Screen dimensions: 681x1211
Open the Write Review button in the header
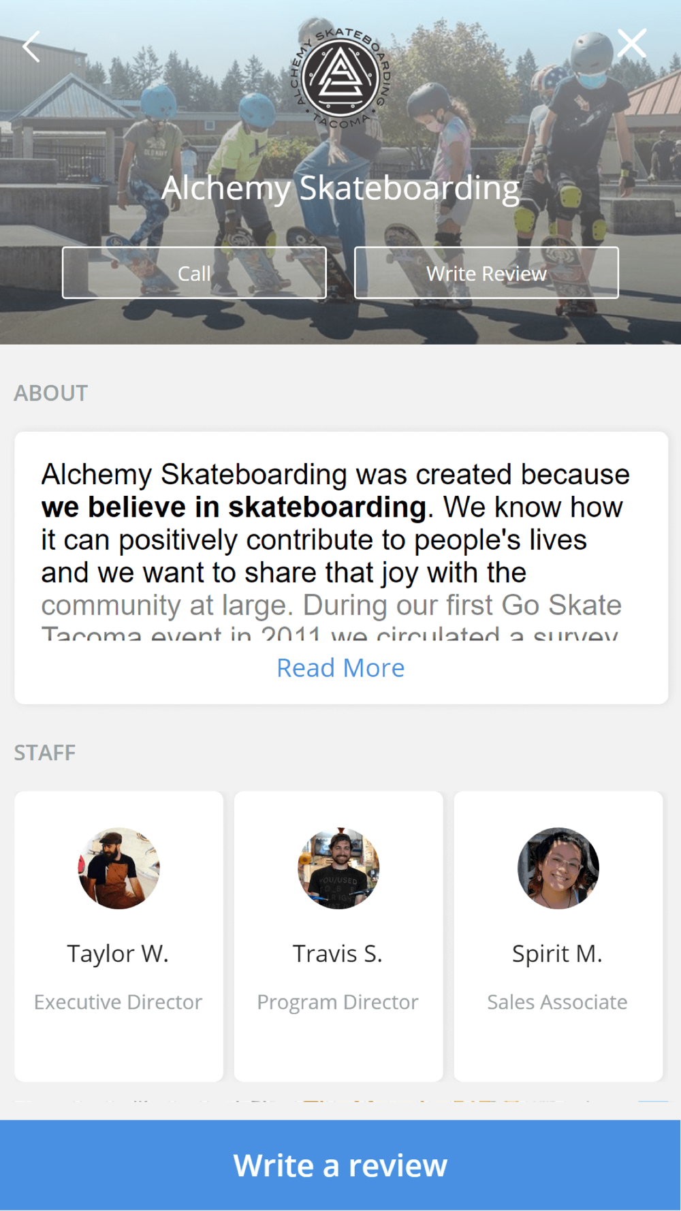486,272
